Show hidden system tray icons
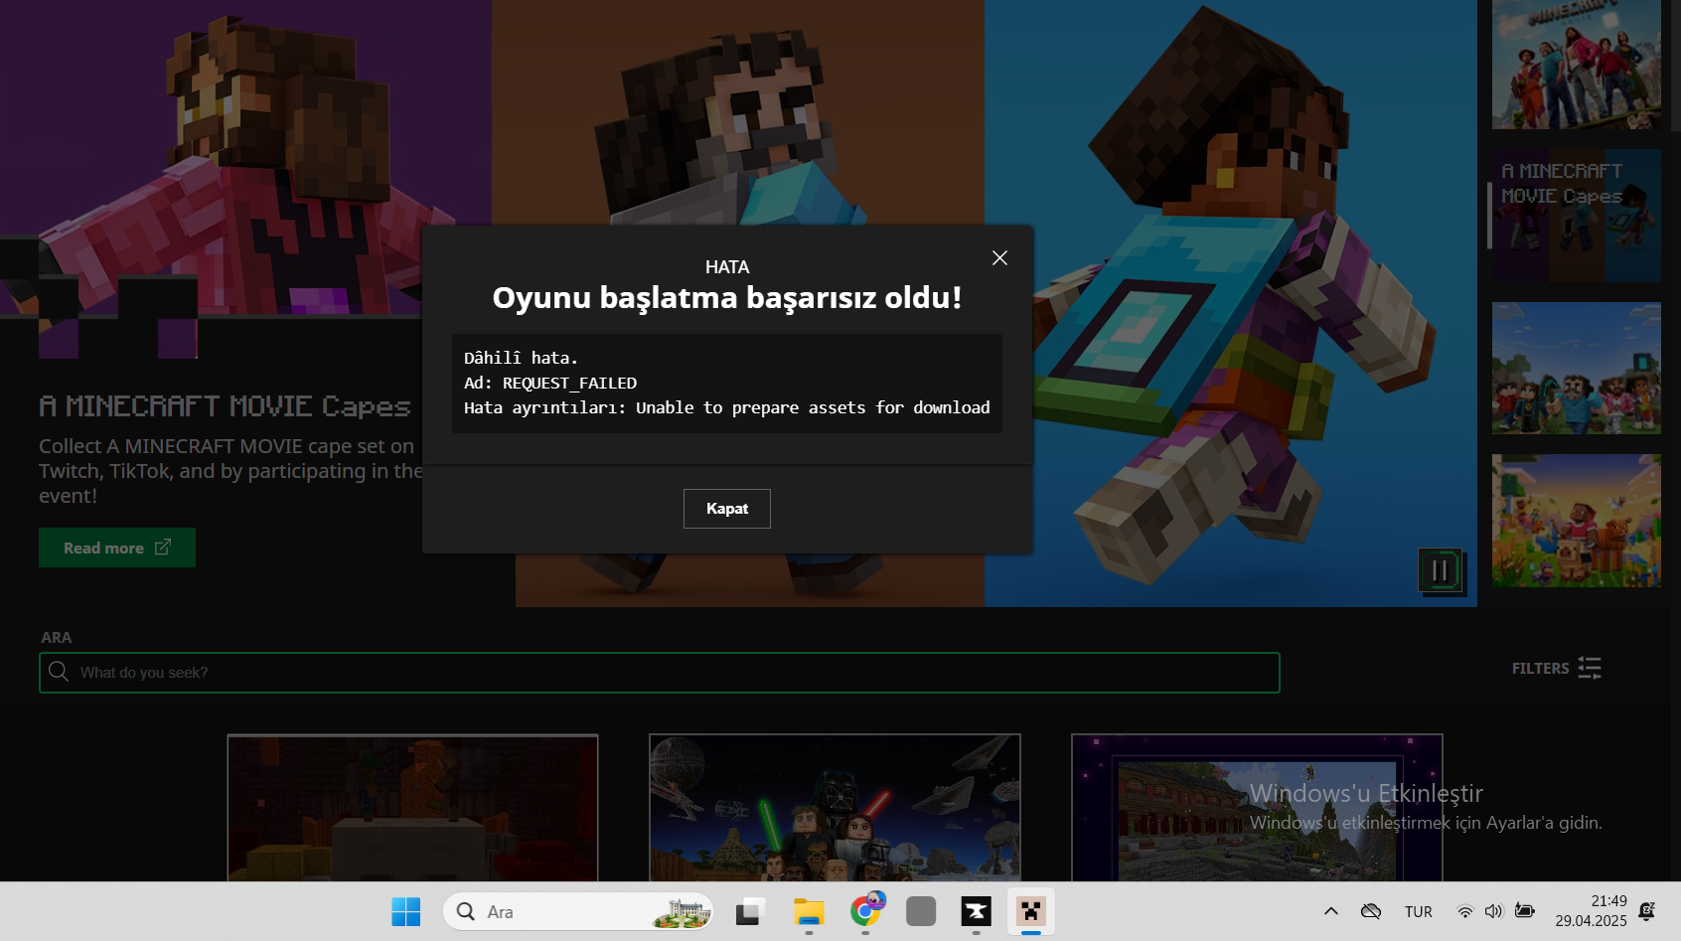This screenshot has height=941, width=1681. pyautogui.click(x=1331, y=911)
